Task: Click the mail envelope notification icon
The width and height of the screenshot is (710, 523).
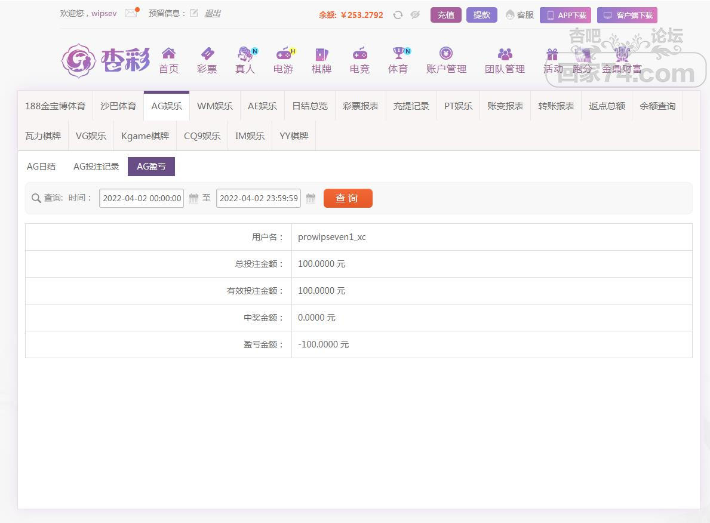Action: [x=131, y=13]
